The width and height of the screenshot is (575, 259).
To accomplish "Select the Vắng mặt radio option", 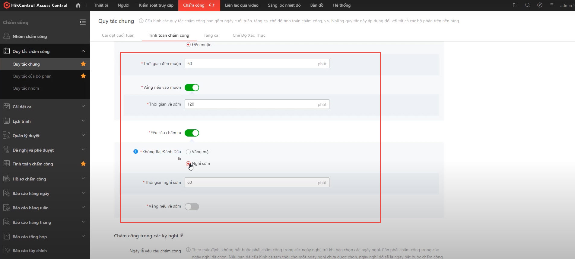I will (x=188, y=152).
